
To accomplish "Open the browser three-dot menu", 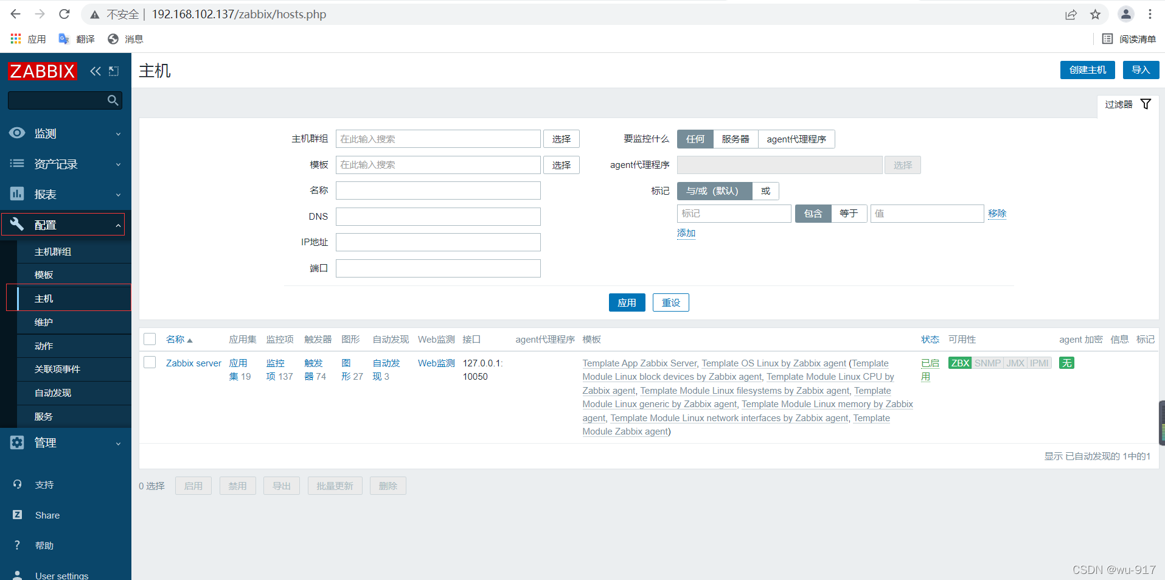I will tap(1150, 14).
